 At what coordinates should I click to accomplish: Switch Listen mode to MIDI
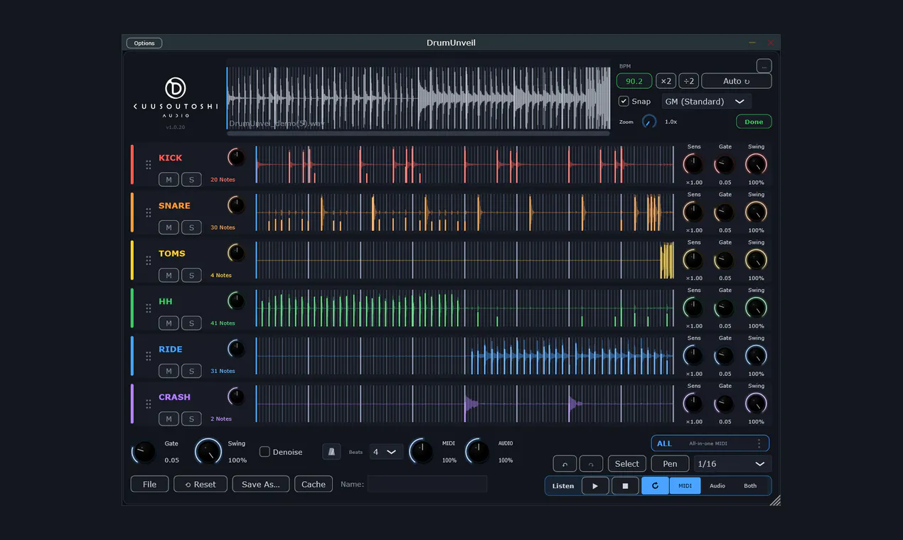click(x=685, y=486)
